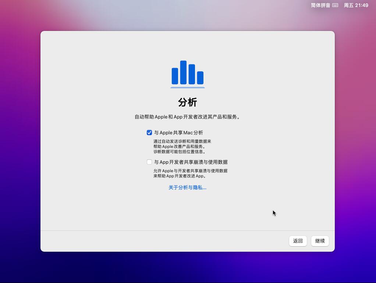The width and height of the screenshot is (376, 283).
Task: Click the underline beneath the bar chart graphic
Action: pos(188,87)
